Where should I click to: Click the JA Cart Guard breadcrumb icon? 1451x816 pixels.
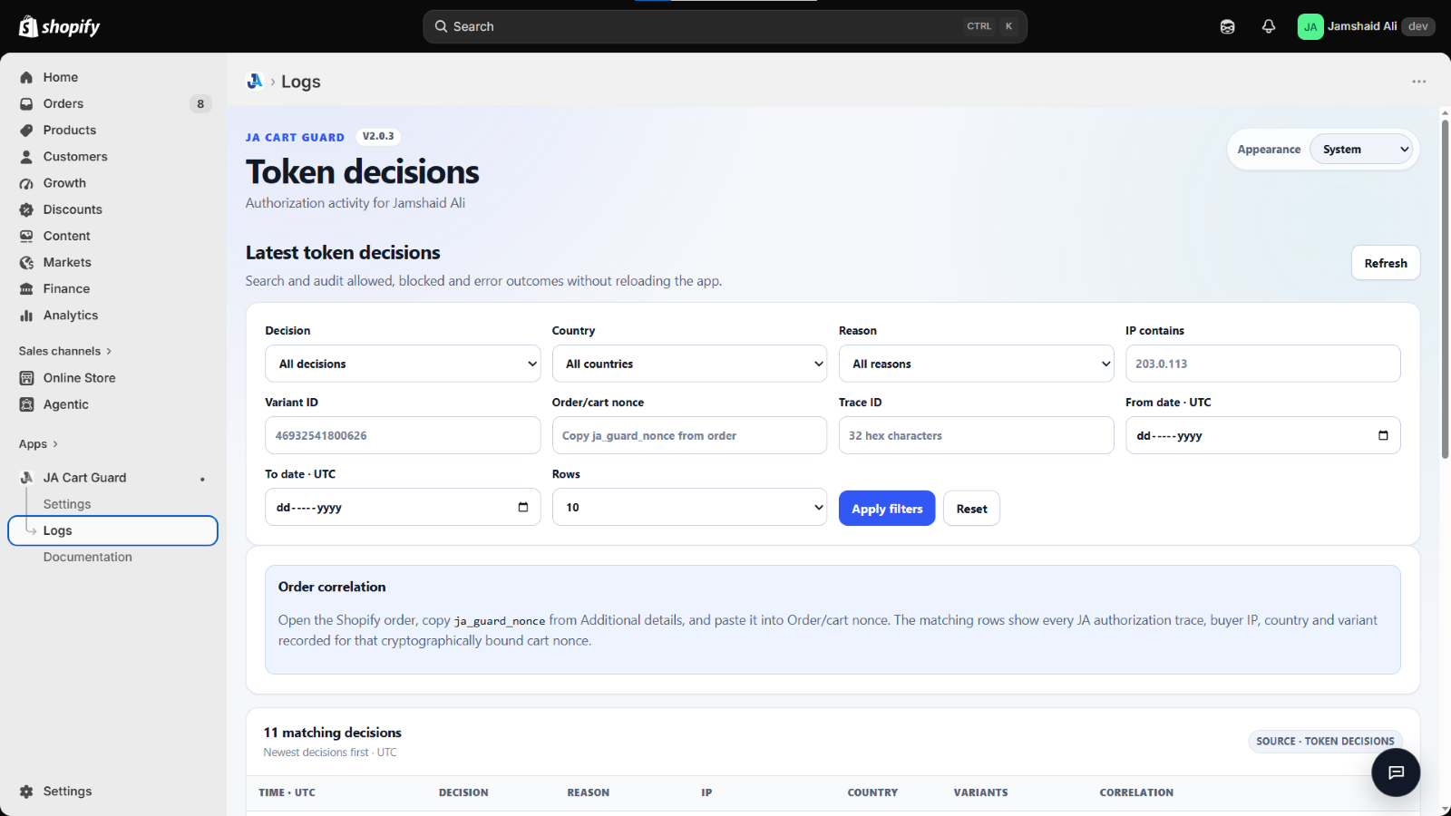point(255,82)
